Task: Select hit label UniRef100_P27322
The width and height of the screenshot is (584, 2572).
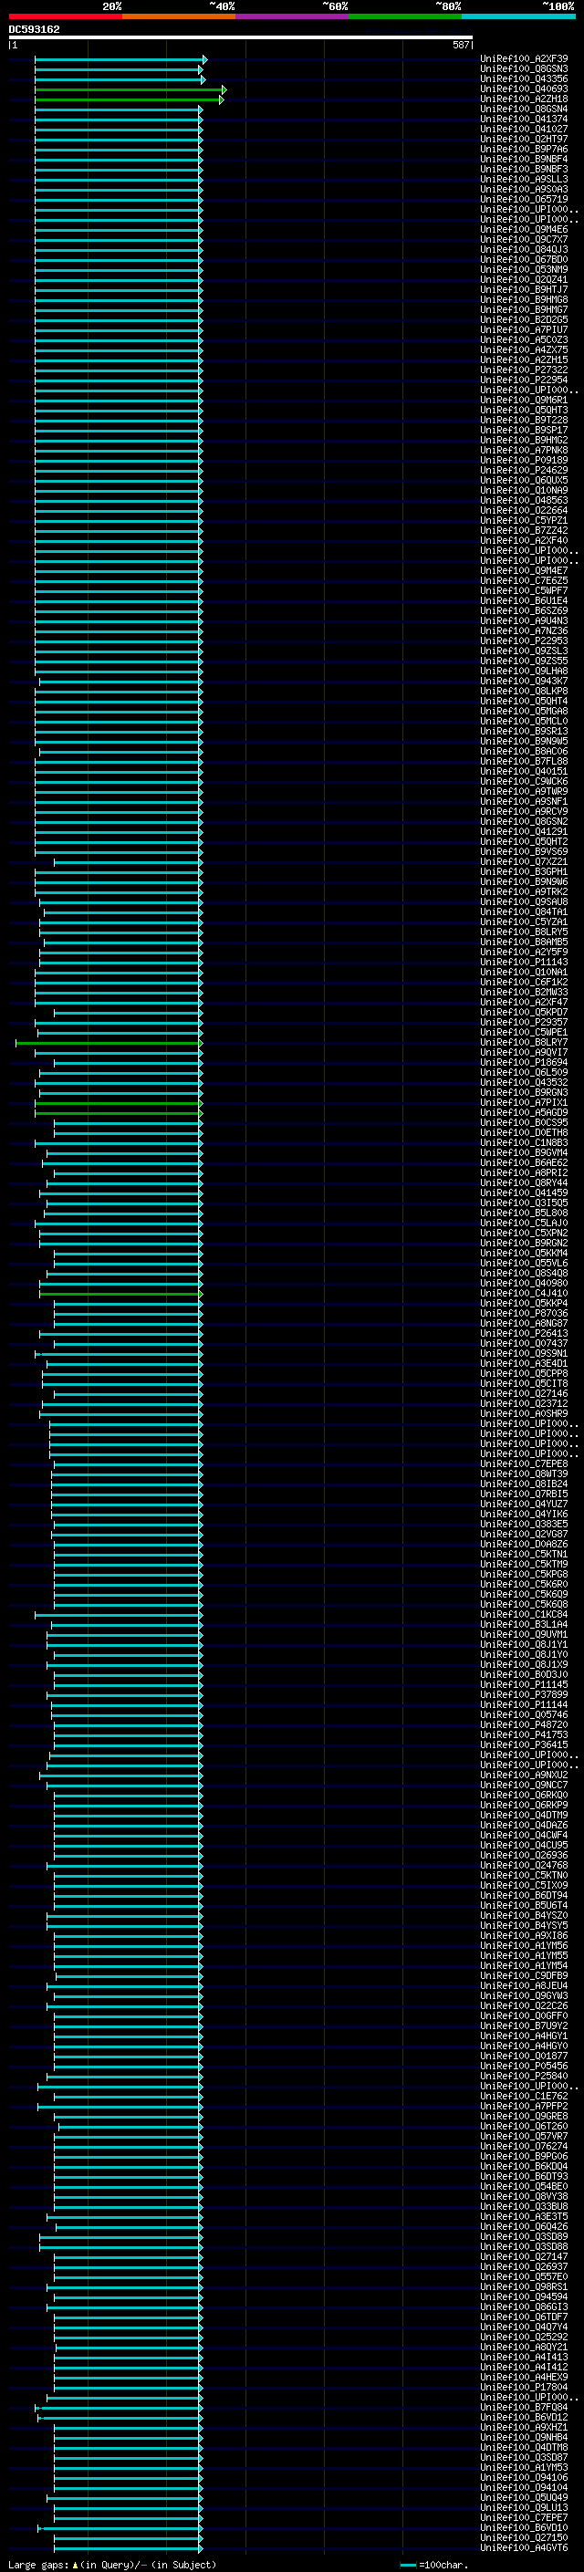Action: point(524,370)
